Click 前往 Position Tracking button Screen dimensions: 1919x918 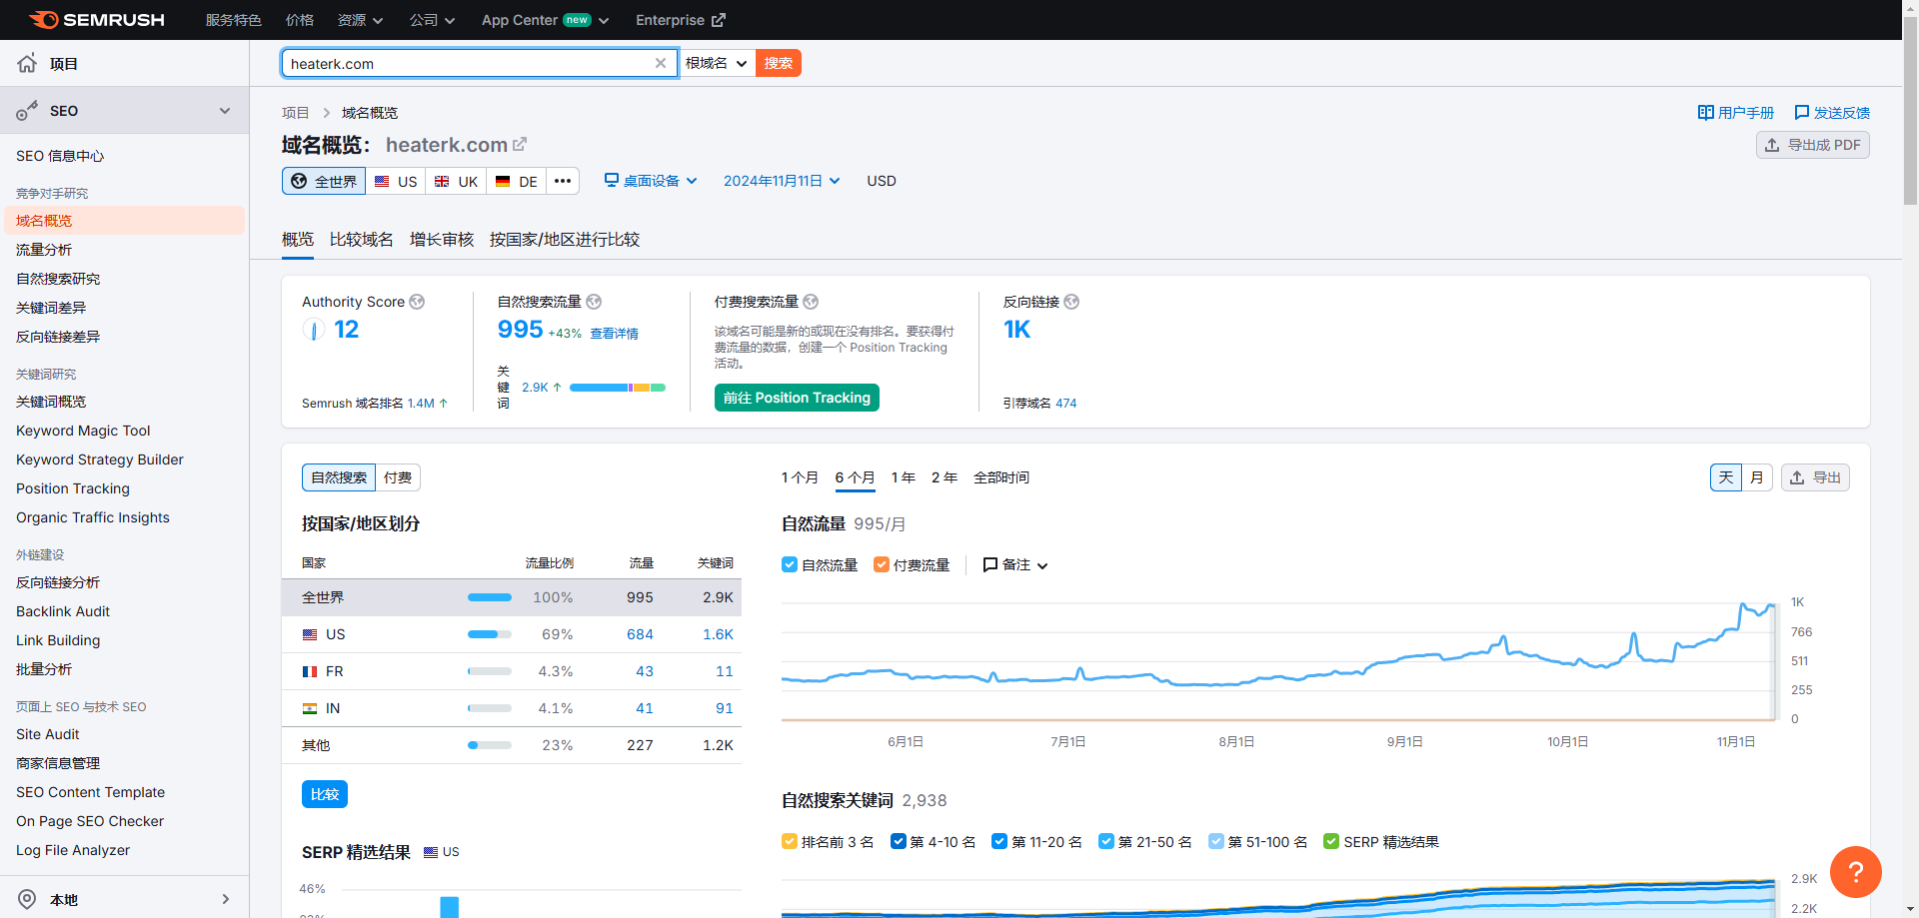(x=797, y=398)
